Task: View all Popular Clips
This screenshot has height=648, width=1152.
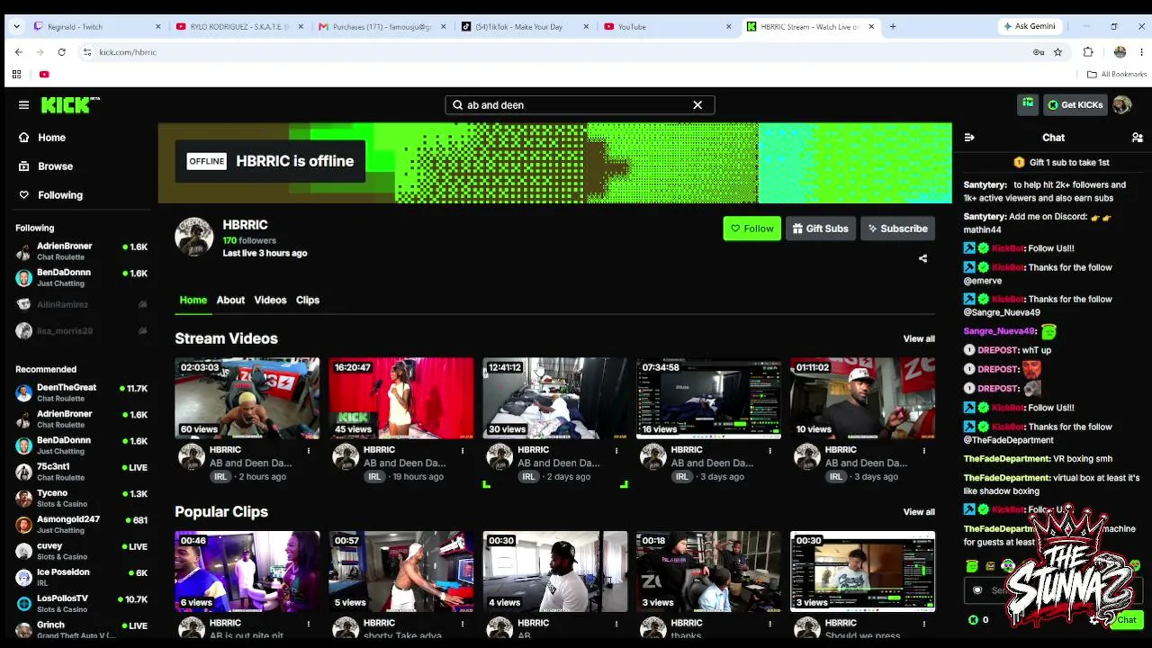Action: point(919,512)
